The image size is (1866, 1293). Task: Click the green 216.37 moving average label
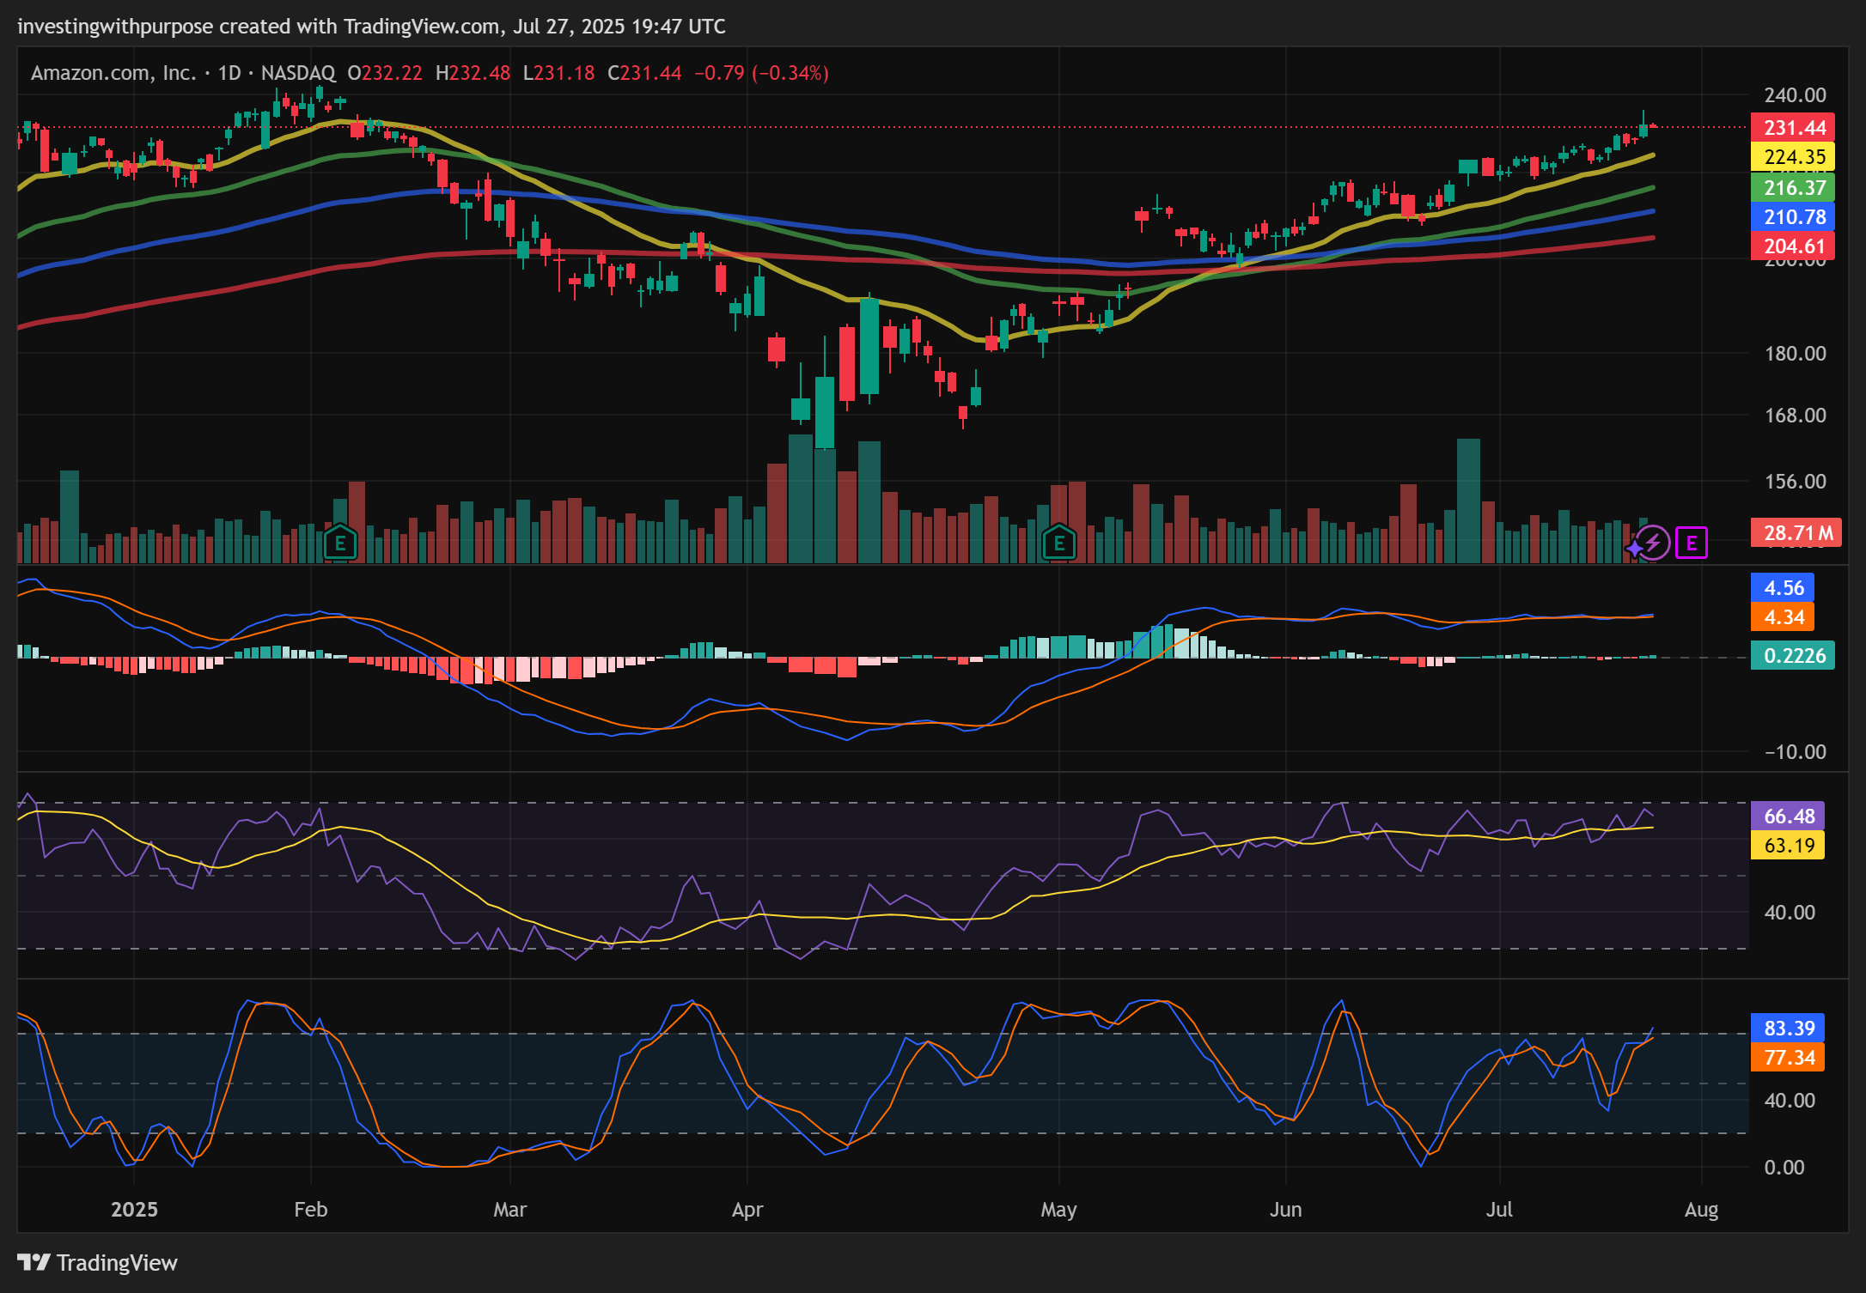1793,187
